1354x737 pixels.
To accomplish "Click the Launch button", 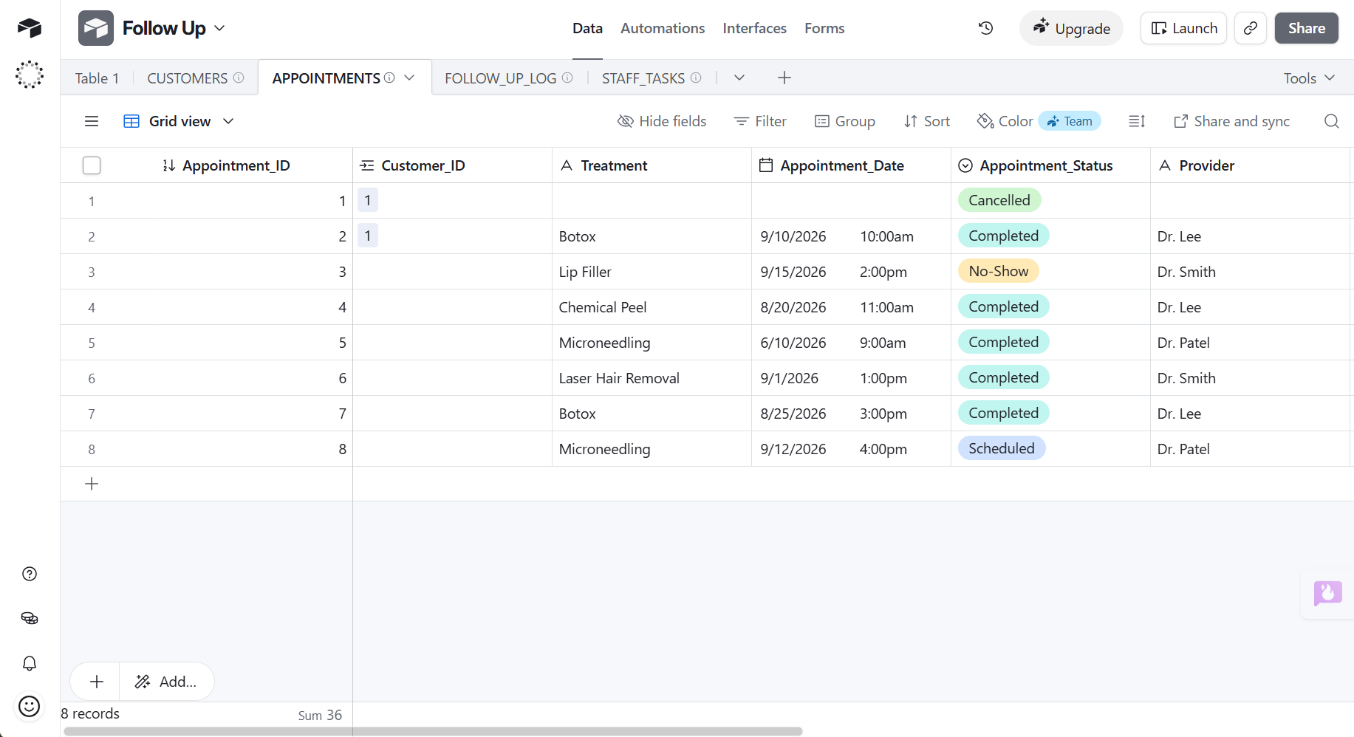I will [x=1184, y=28].
